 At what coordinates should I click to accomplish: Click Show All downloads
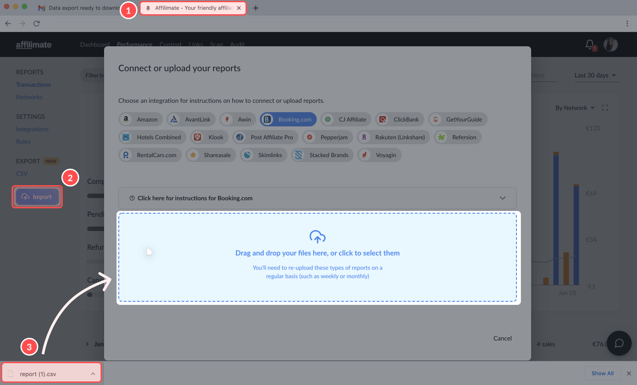tap(602, 373)
